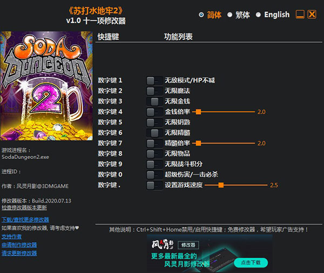Click the SodaDungeon2.exe process name

pyautogui.click(x=25, y=157)
